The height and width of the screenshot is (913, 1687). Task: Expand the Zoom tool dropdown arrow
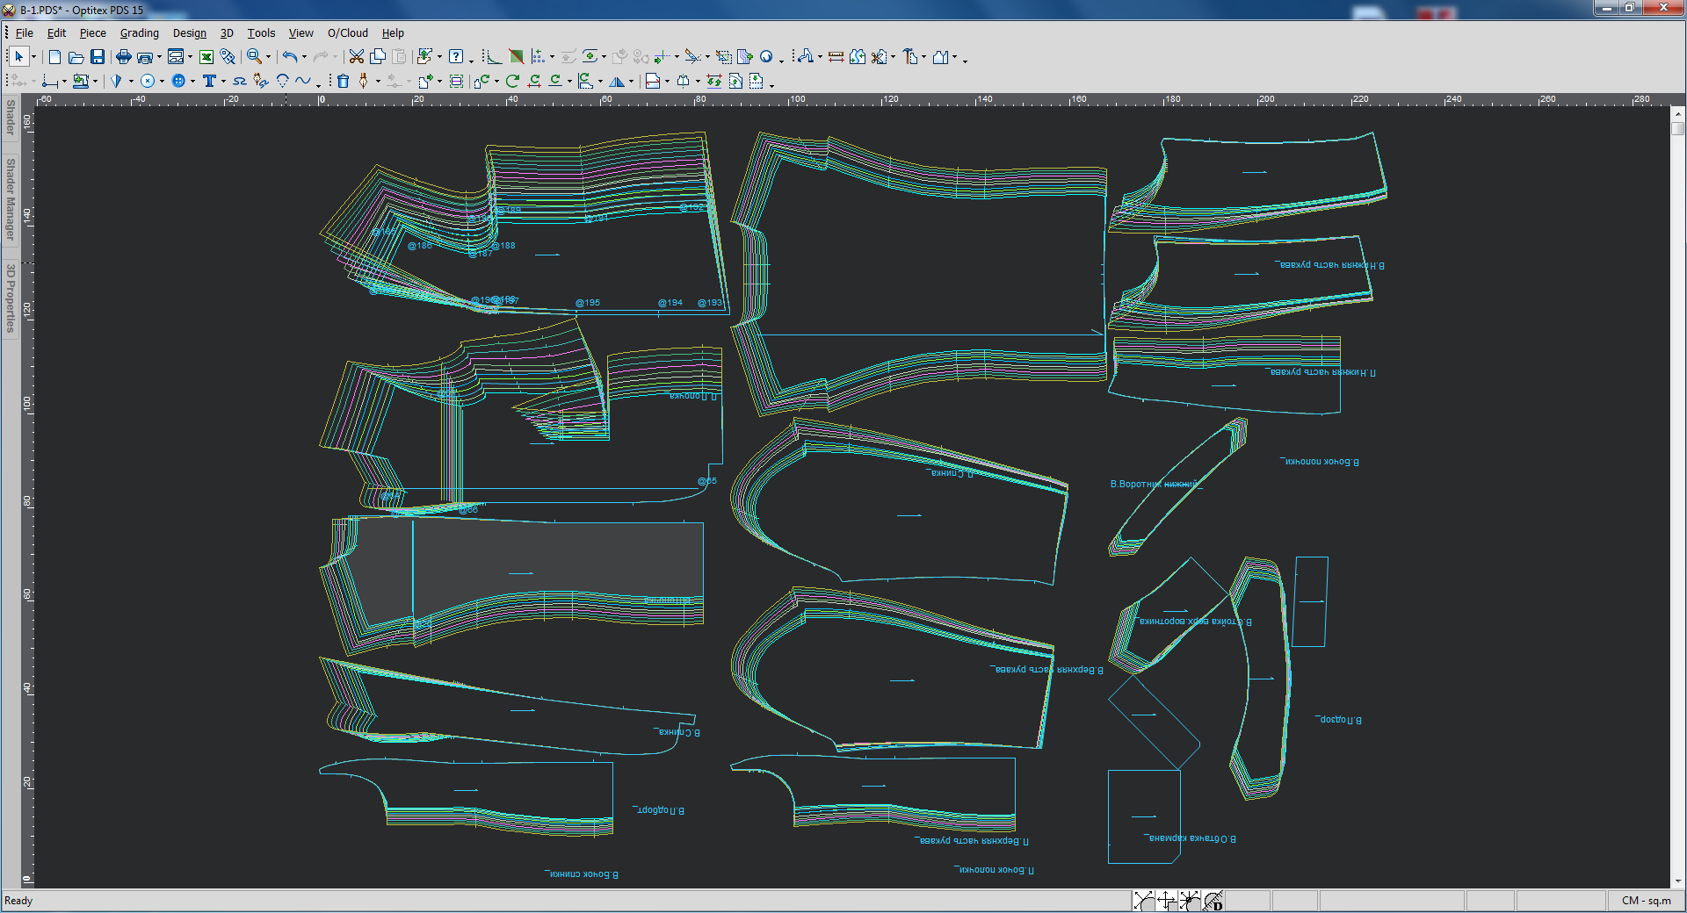268,58
